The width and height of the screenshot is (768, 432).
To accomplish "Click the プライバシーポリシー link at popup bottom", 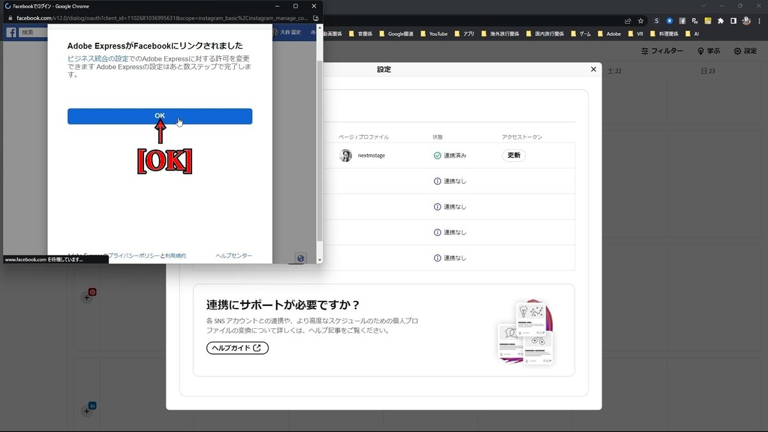I will (x=133, y=255).
